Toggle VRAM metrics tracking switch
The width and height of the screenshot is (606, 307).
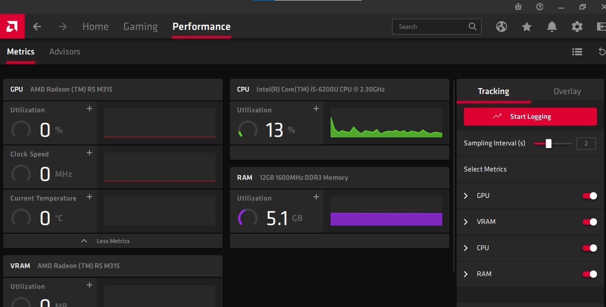pyautogui.click(x=590, y=222)
